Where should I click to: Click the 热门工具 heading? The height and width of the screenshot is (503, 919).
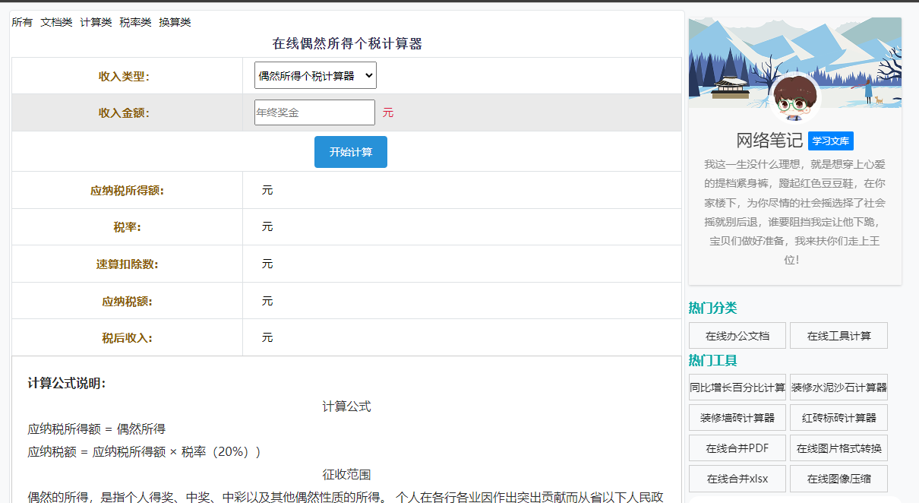(x=712, y=360)
